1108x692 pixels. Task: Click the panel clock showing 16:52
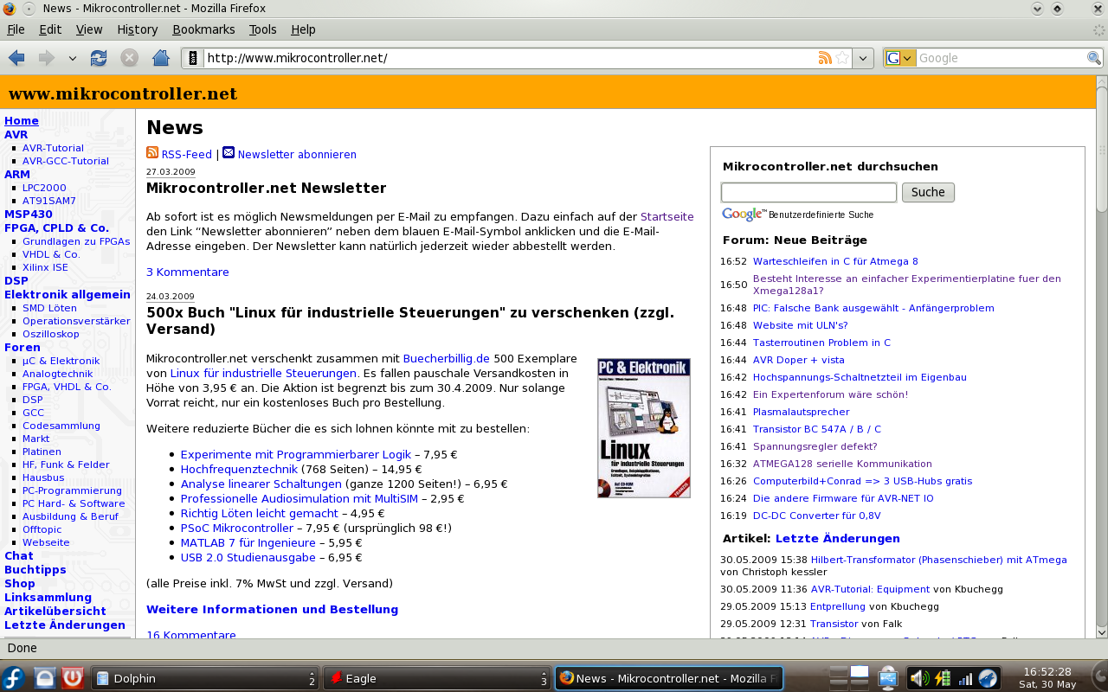[x=1047, y=677]
